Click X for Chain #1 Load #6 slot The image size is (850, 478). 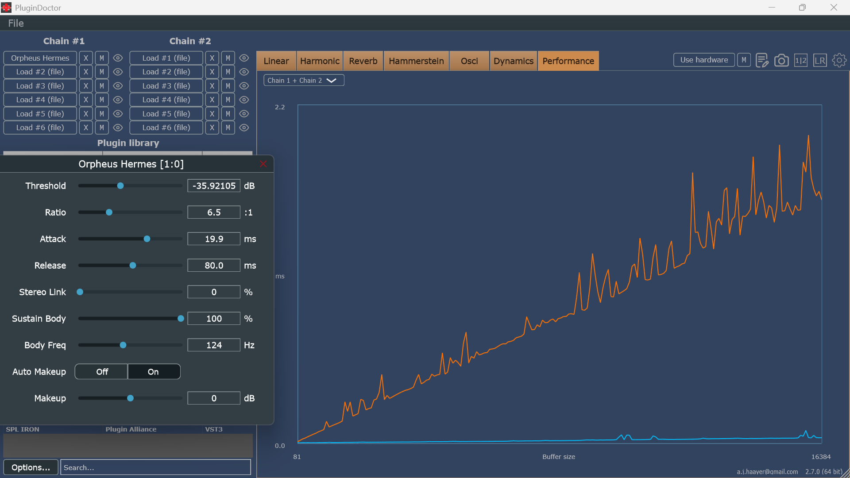(86, 127)
